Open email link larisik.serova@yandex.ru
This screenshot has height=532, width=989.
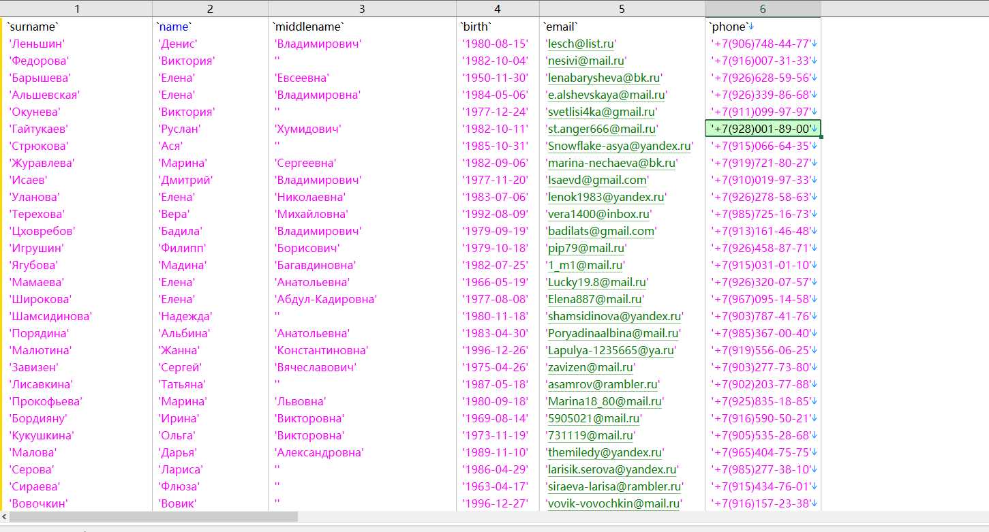[x=612, y=469]
